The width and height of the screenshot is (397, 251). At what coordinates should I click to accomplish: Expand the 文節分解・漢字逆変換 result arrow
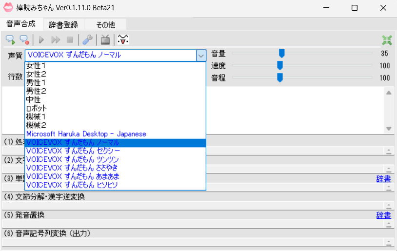click(x=389, y=206)
